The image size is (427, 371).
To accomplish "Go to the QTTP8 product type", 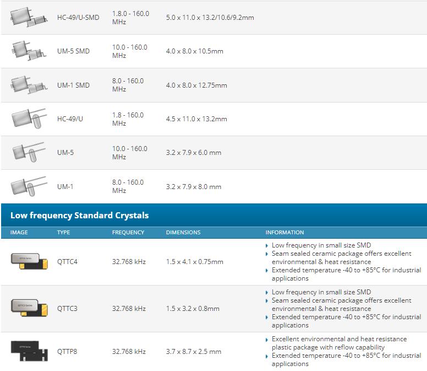I will click(x=67, y=352).
